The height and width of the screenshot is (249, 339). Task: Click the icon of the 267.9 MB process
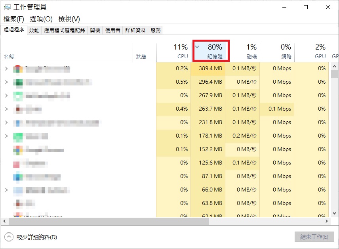coord(18,96)
